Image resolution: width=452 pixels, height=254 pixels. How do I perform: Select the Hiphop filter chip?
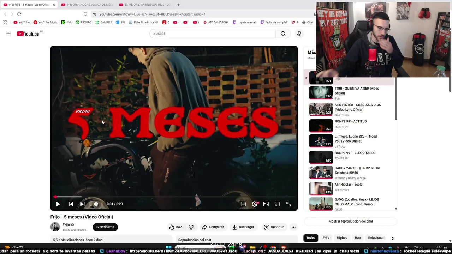click(x=342, y=238)
